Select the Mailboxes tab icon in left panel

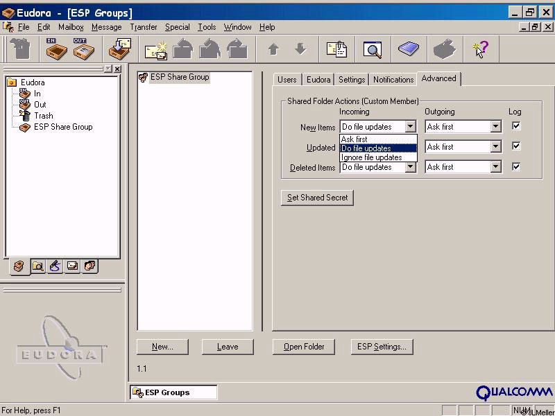19,266
